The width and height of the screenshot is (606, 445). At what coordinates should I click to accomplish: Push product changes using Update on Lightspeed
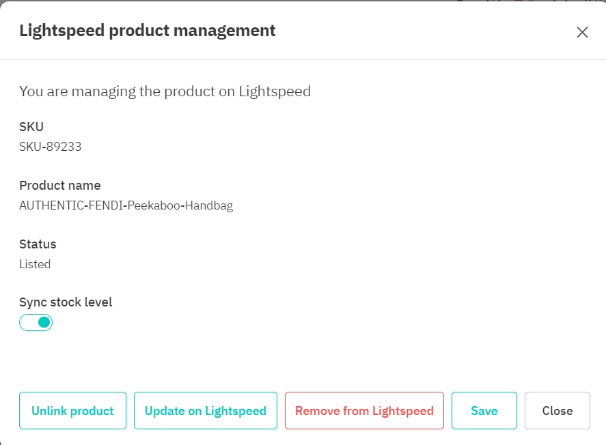tap(205, 411)
